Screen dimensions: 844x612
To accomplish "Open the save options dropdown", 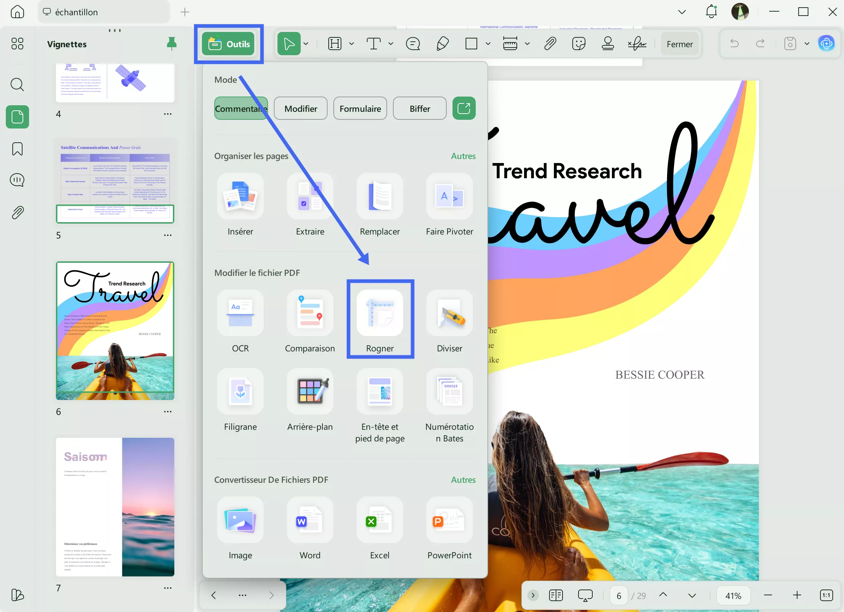I will 807,44.
